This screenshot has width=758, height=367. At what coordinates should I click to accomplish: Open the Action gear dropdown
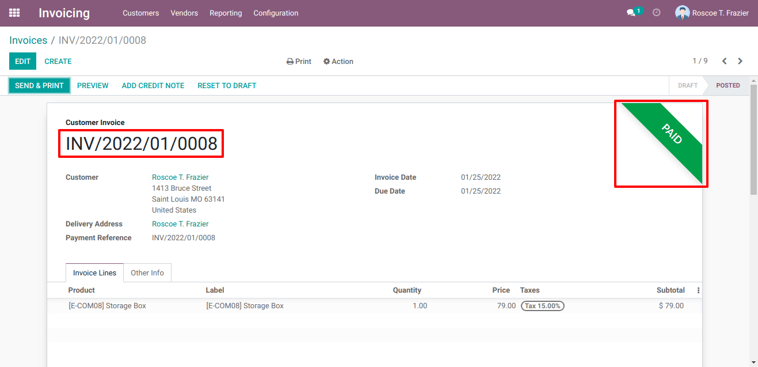tap(338, 62)
